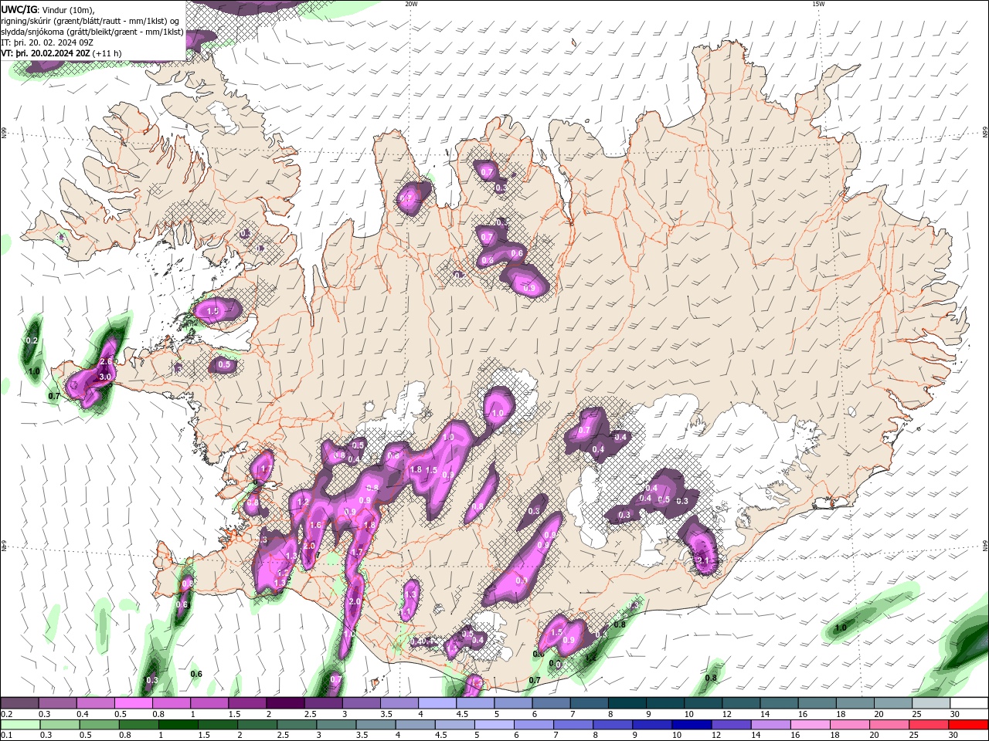This screenshot has height=741, width=989.
Task: Pick the deep navy 10–12 swatch in lower legend
Action: [692, 725]
